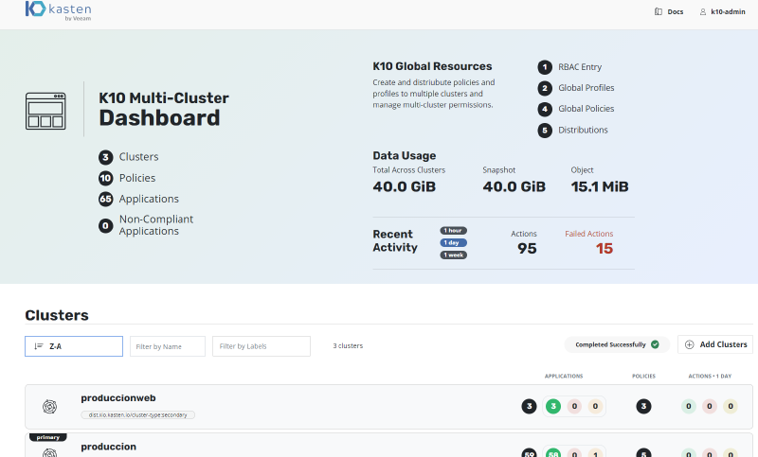Screen dimensions: 758x457
Task: Click the sort order icon beside Z-A
Action: [39, 346]
